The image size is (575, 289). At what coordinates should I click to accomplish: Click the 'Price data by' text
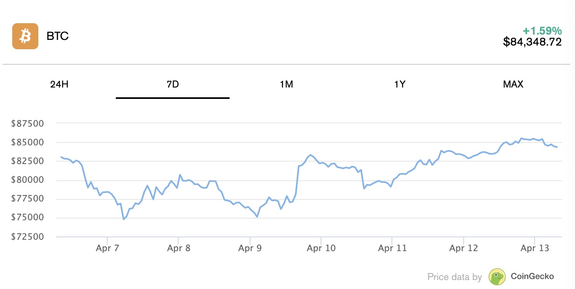click(455, 277)
